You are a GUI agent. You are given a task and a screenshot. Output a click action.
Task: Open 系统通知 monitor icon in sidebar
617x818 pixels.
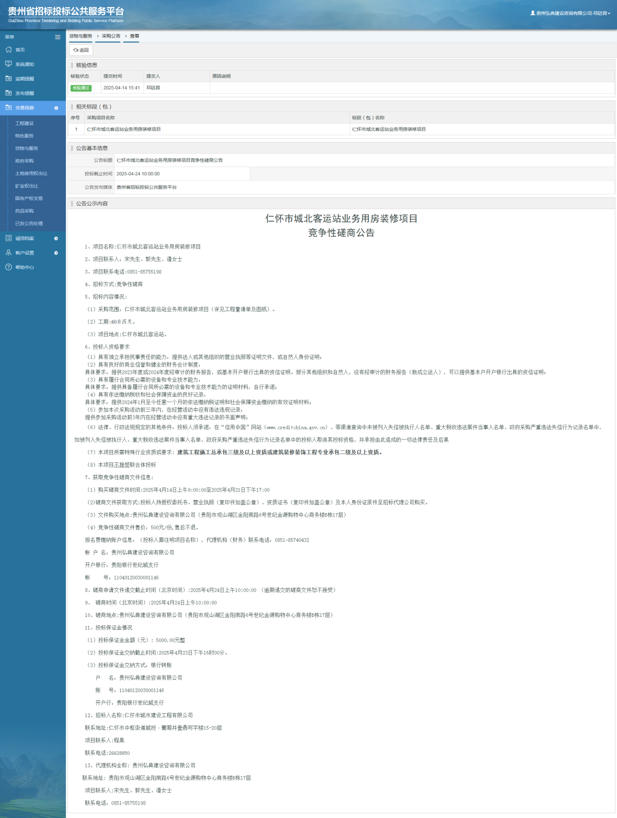coord(9,64)
